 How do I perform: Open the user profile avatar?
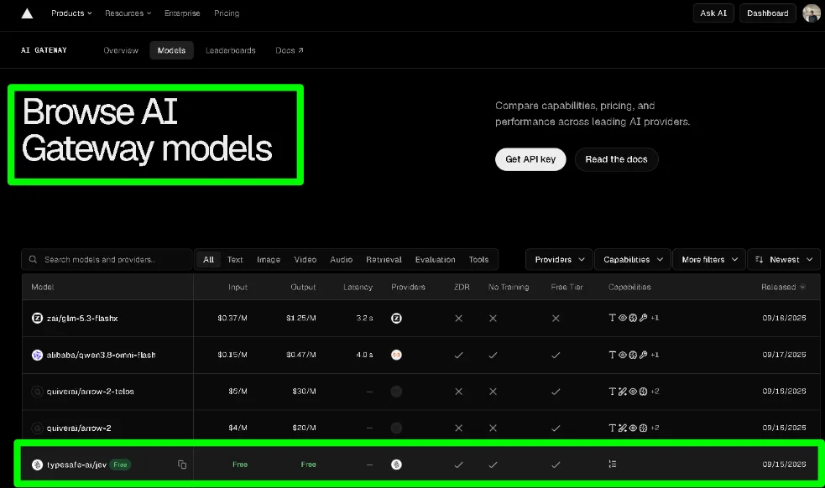[x=812, y=13]
